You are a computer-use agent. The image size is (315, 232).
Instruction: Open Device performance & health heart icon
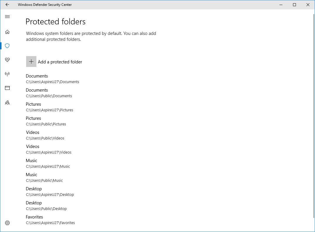(x=7, y=60)
